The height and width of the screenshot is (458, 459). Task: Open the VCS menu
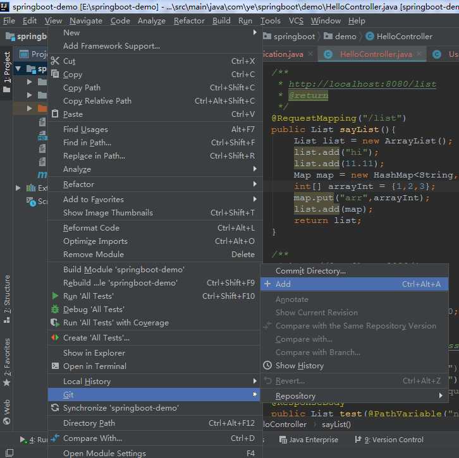tap(296, 21)
